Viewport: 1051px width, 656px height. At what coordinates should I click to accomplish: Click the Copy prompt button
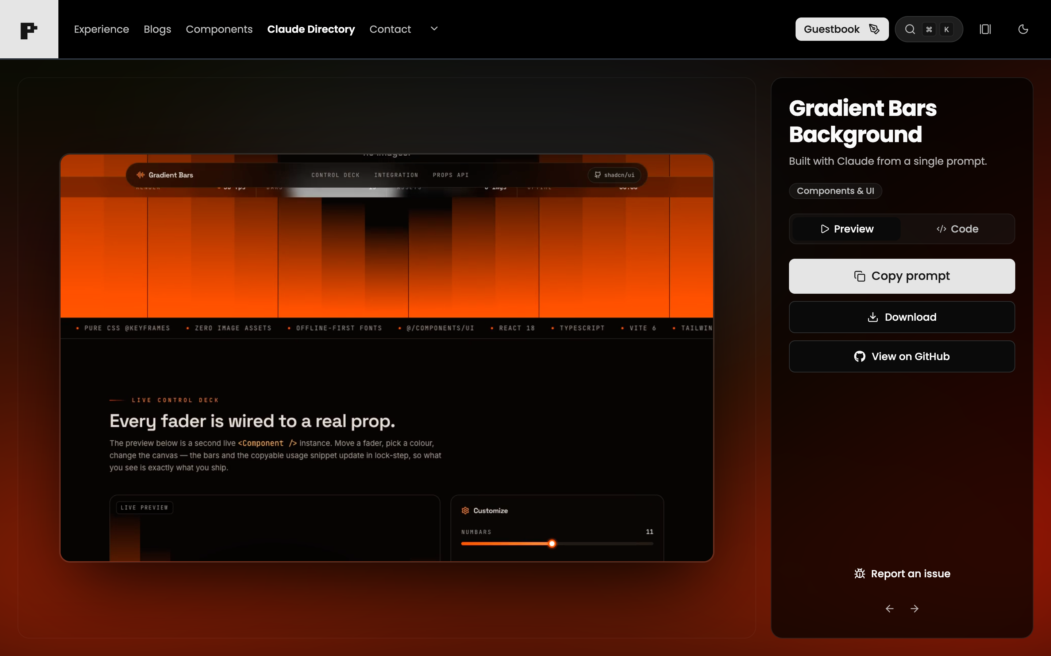click(x=902, y=276)
